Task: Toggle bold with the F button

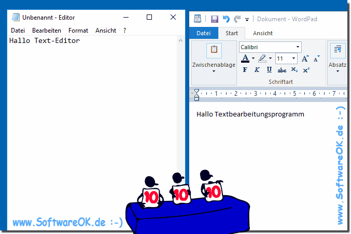Action: click(245, 70)
